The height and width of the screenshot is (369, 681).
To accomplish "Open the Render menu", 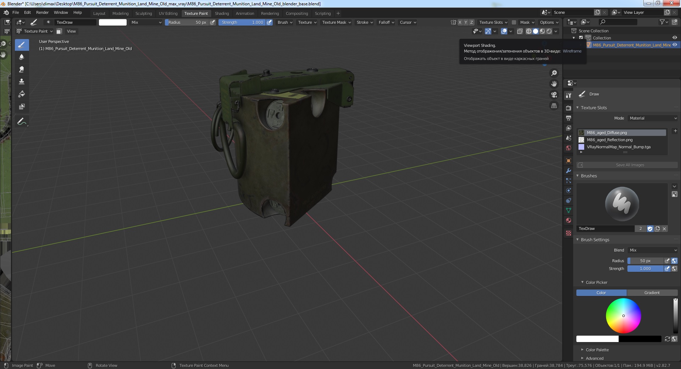I will [42, 12].
